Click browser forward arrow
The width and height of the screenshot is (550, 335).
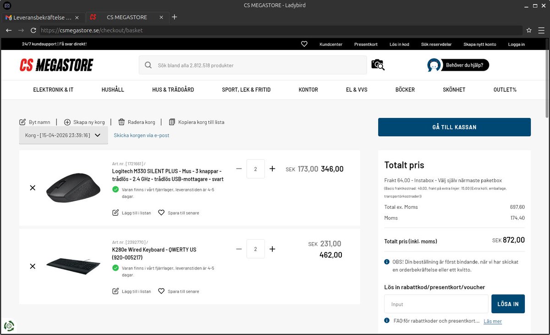(21, 30)
